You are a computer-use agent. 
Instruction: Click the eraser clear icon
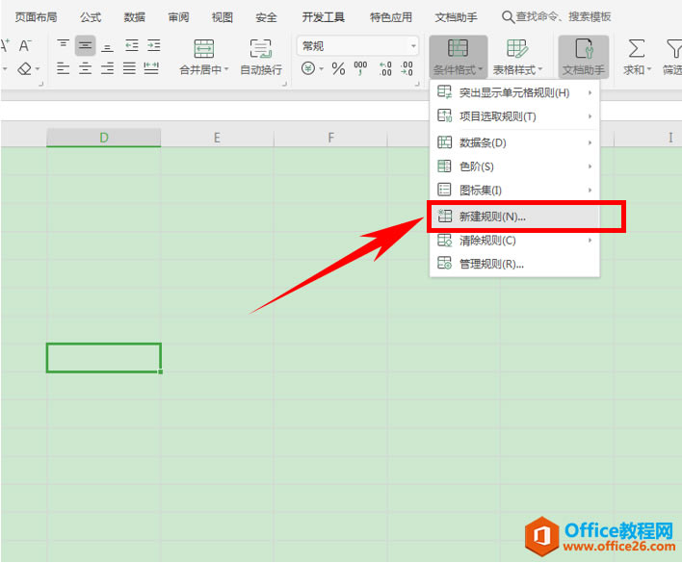pyautogui.click(x=25, y=68)
